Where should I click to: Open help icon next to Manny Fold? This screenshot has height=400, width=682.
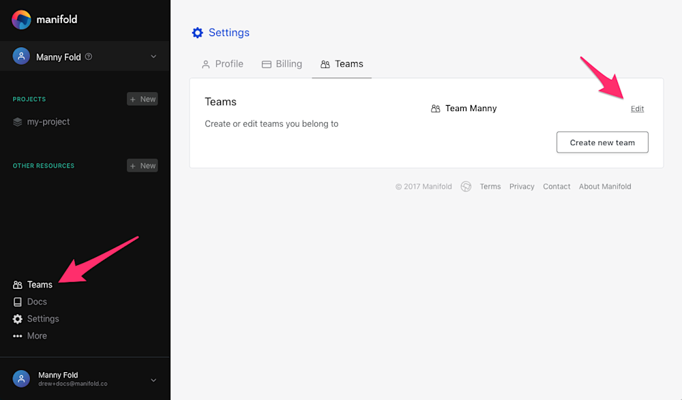coord(89,57)
